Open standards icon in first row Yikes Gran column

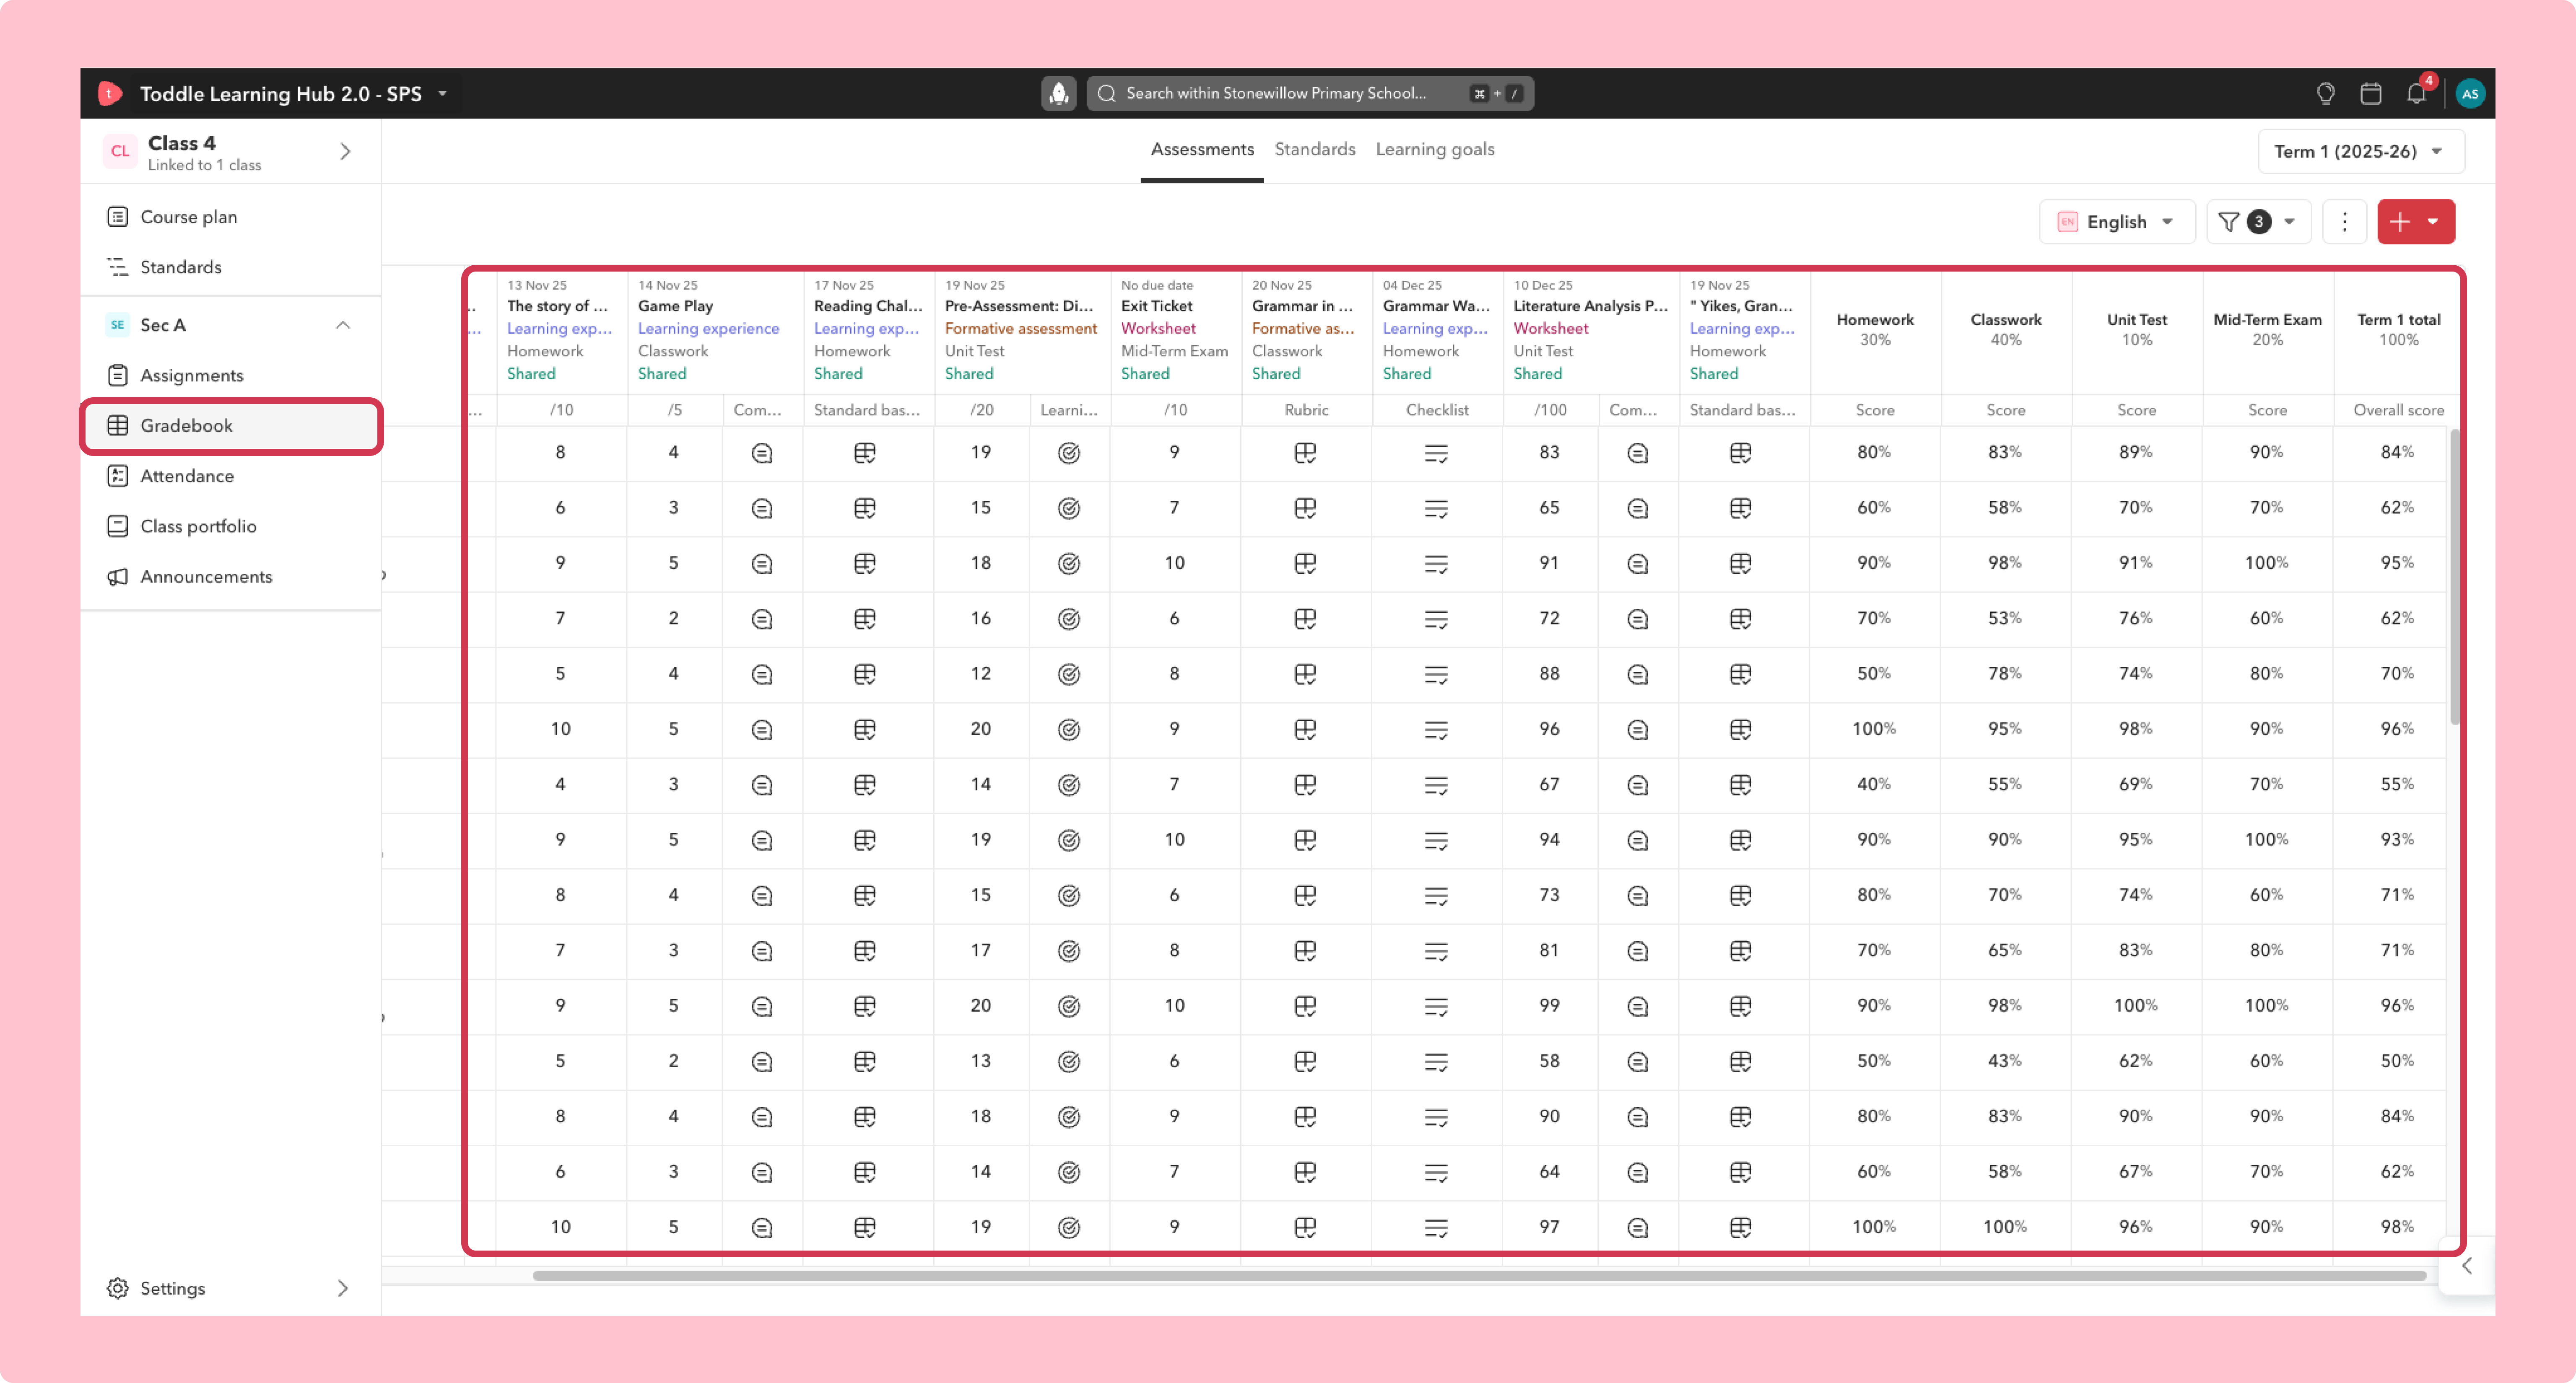point(1740,454)
